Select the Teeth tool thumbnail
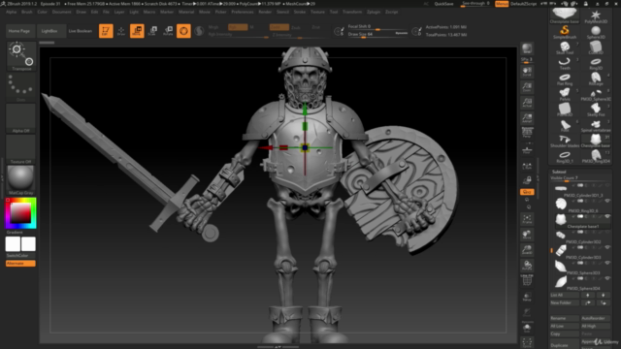The width and height of the screenshot is (621, 349). 565,63
